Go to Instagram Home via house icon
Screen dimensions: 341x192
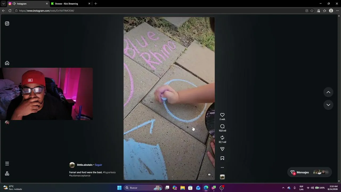[x=7, y=63]
